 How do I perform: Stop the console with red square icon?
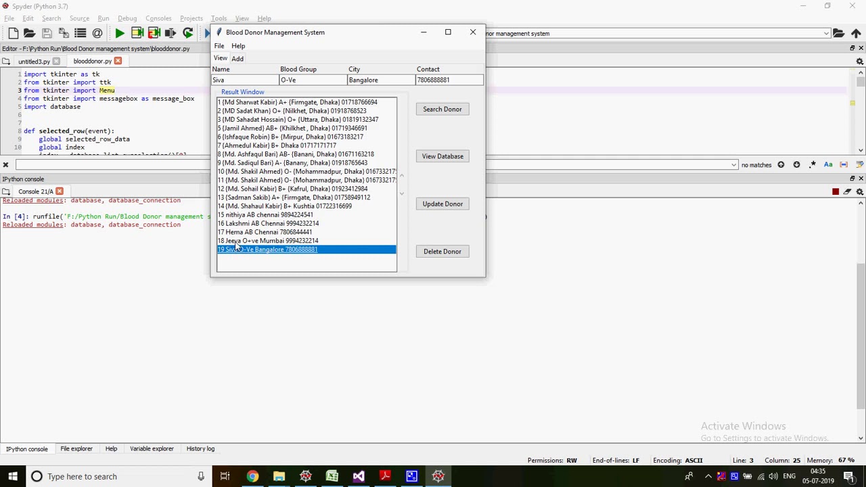point(836,192)
